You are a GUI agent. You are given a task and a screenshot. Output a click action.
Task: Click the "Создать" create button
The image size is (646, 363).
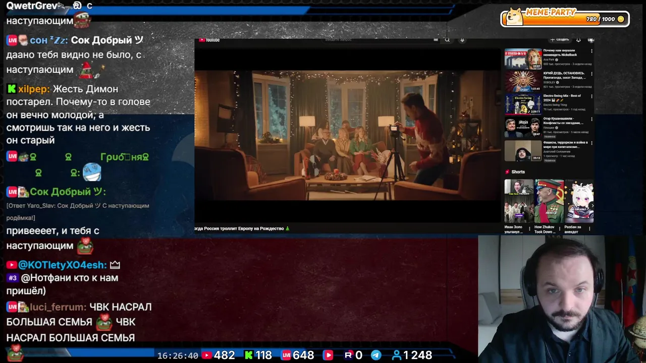[x=560, y=40]
